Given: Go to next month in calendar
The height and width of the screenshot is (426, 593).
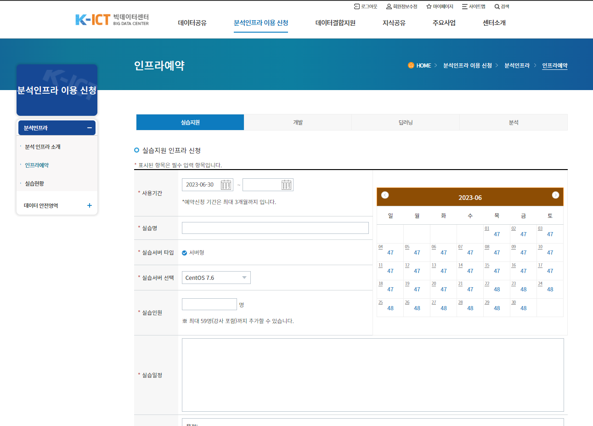Looking at the screenshot, I should tap(555, 195).
